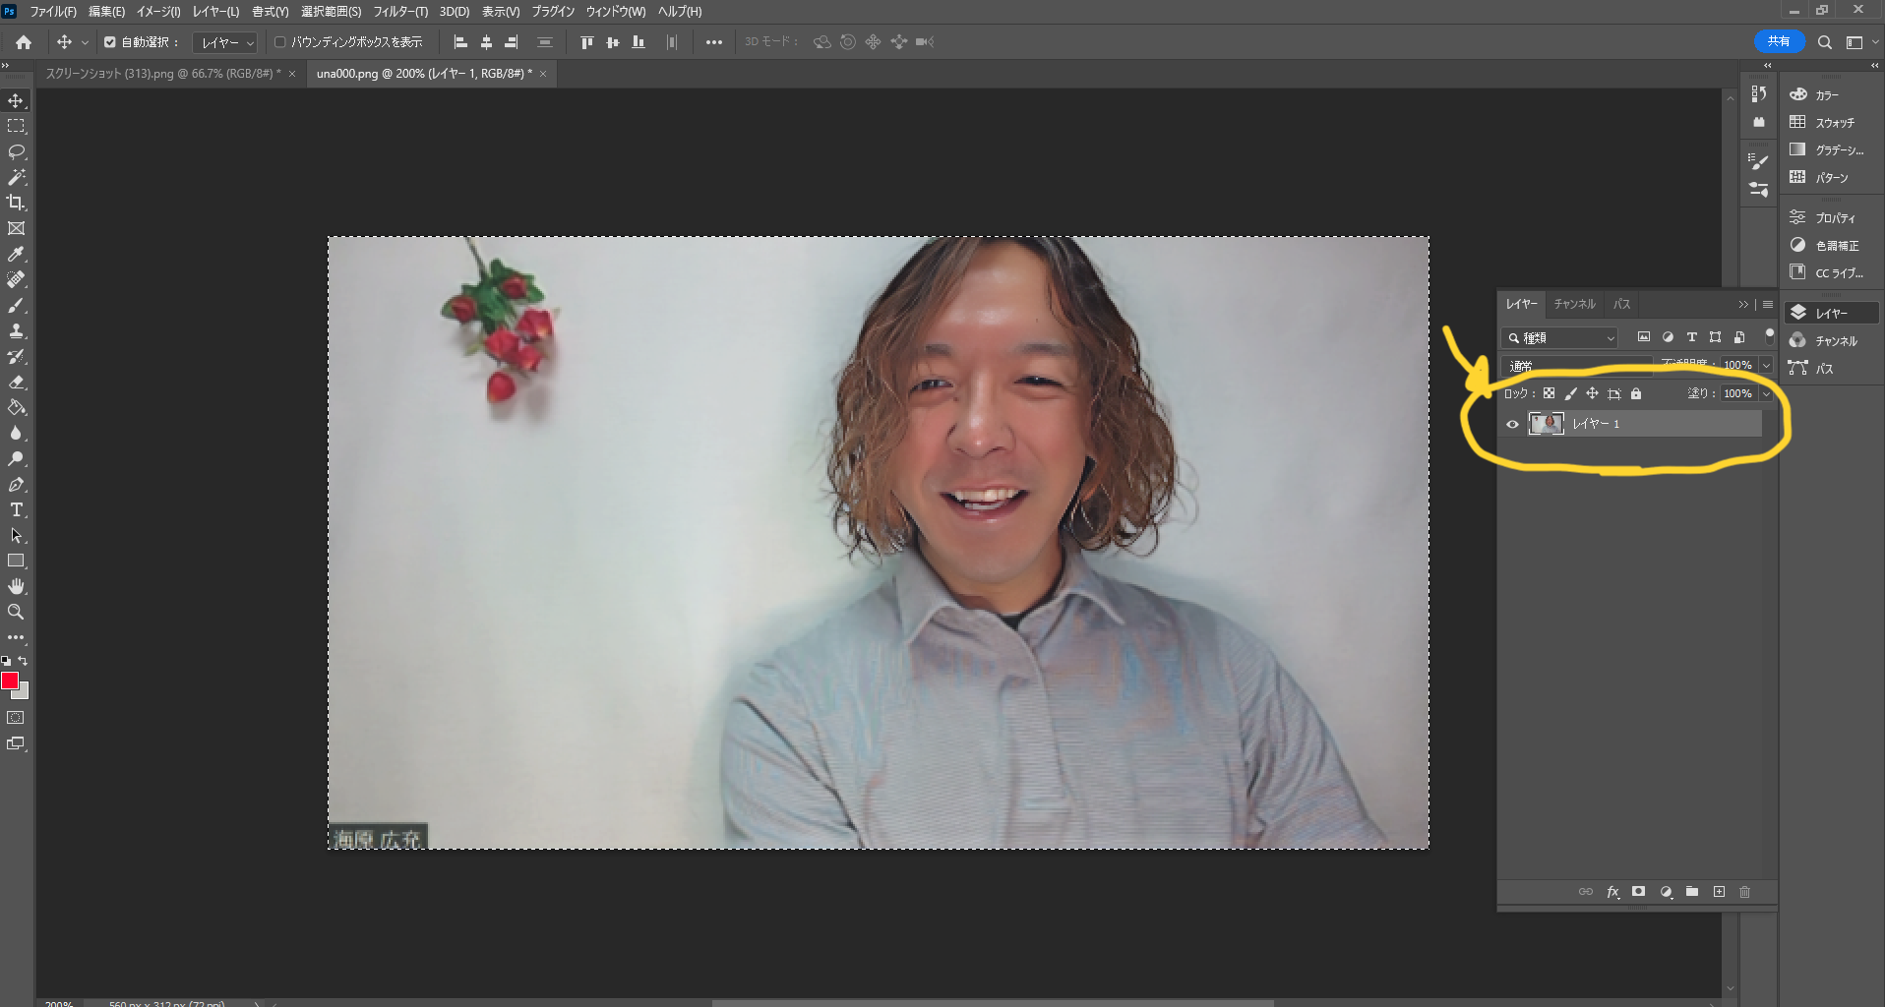Select the Crop tool
The width and height of the screenshot is (1885, 1007).
coord(16,203)
